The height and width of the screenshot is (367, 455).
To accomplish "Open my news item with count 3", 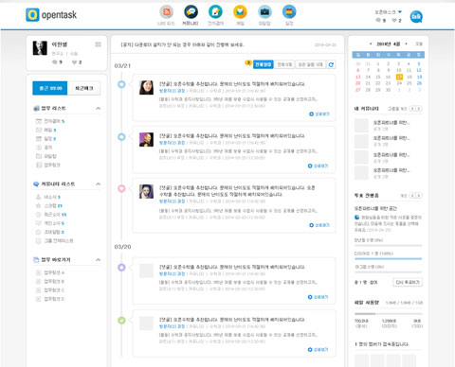I will pos(48,197).
